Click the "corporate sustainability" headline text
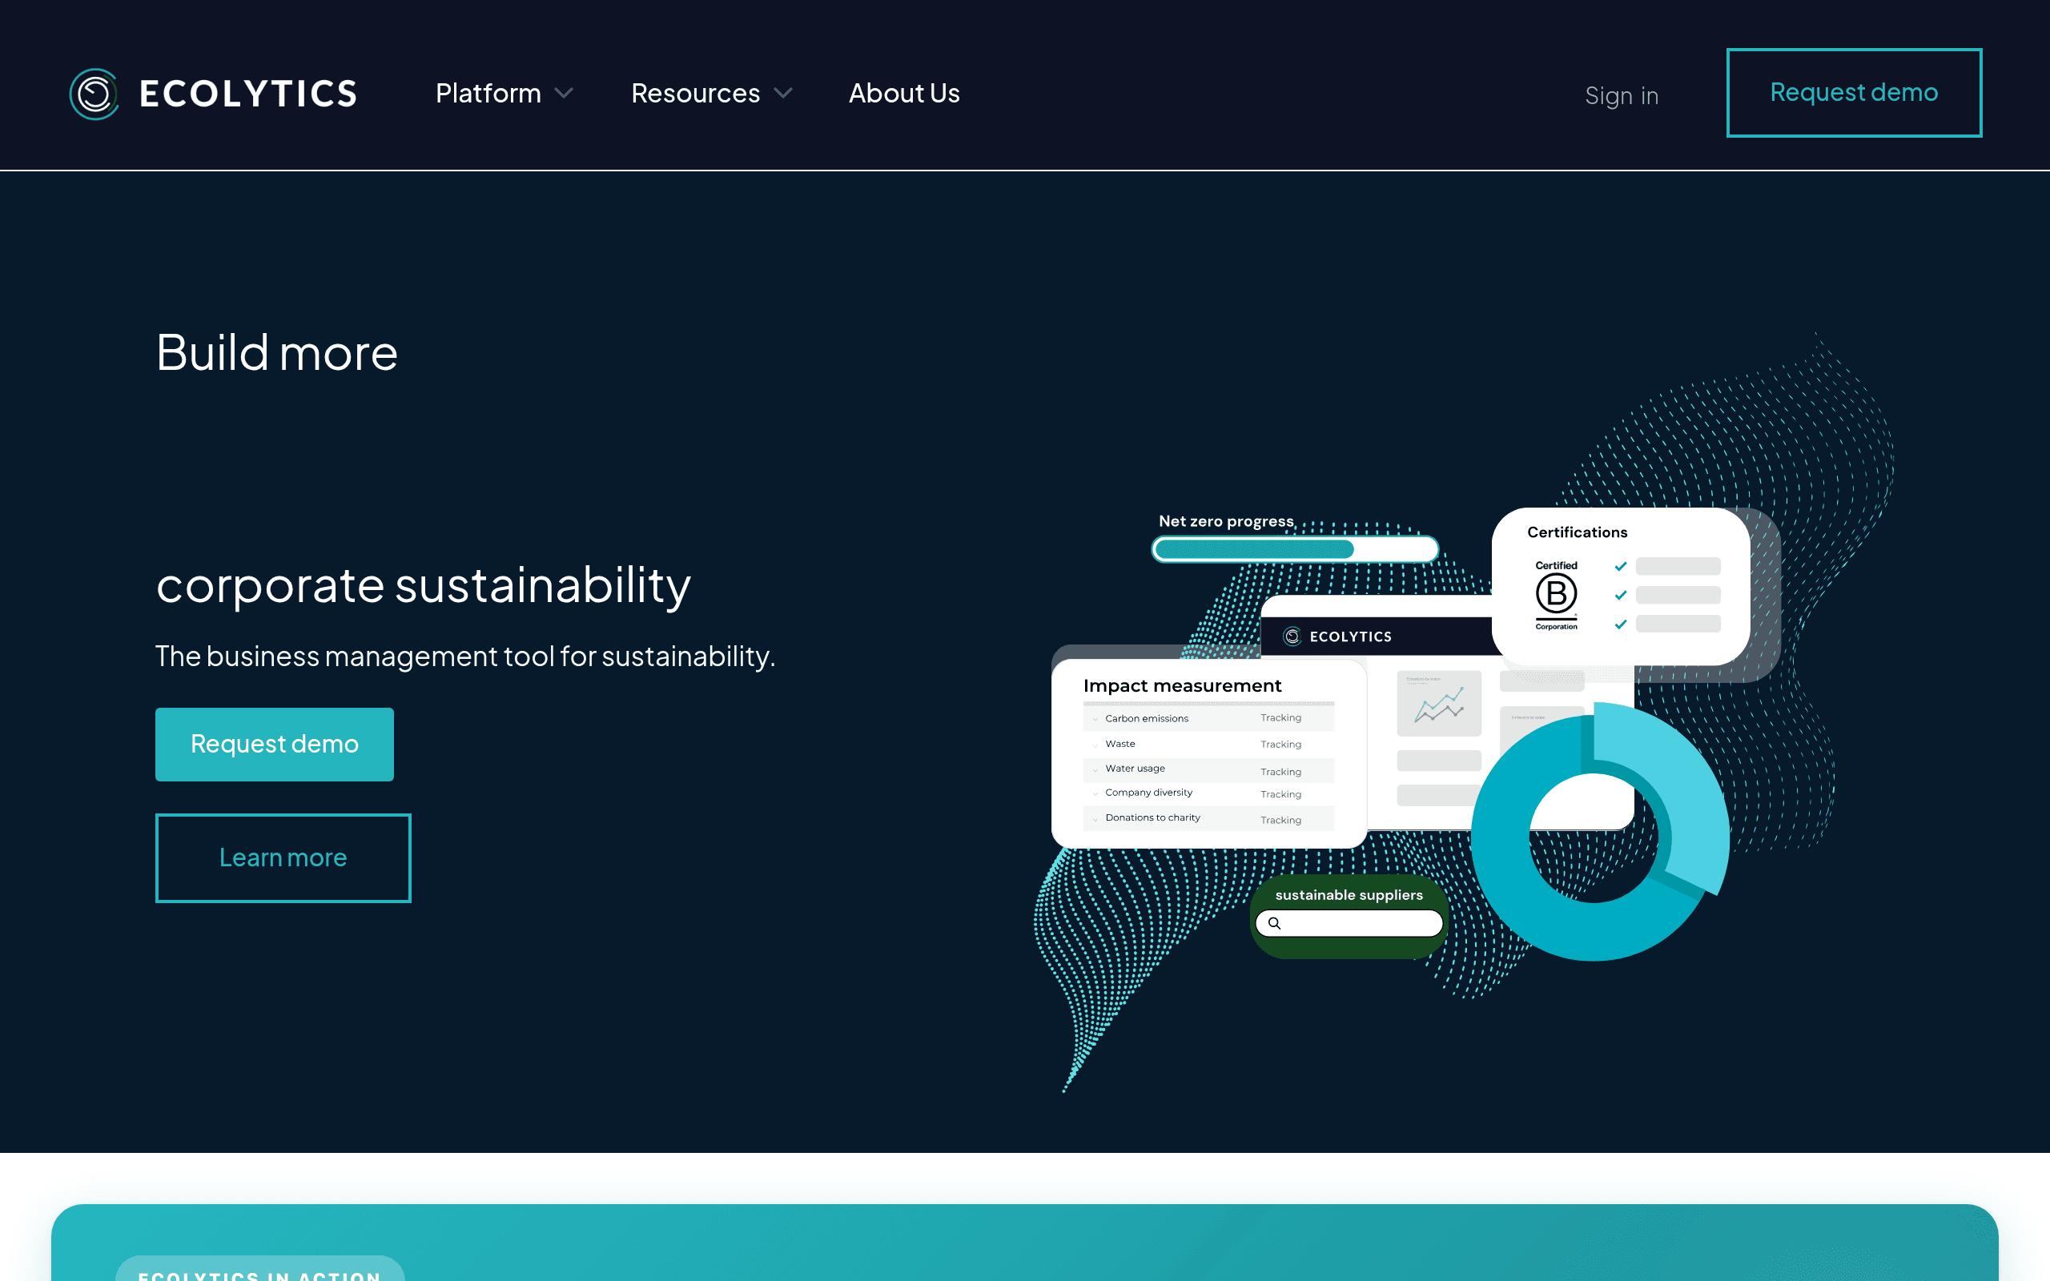The height and width of the screenshot is (1281, 2050). click(x=424, y=585)
